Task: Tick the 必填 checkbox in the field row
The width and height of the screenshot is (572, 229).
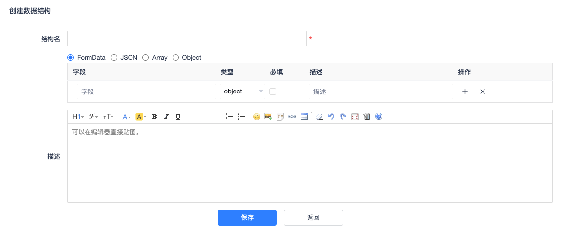Action: tap(273, 92)
